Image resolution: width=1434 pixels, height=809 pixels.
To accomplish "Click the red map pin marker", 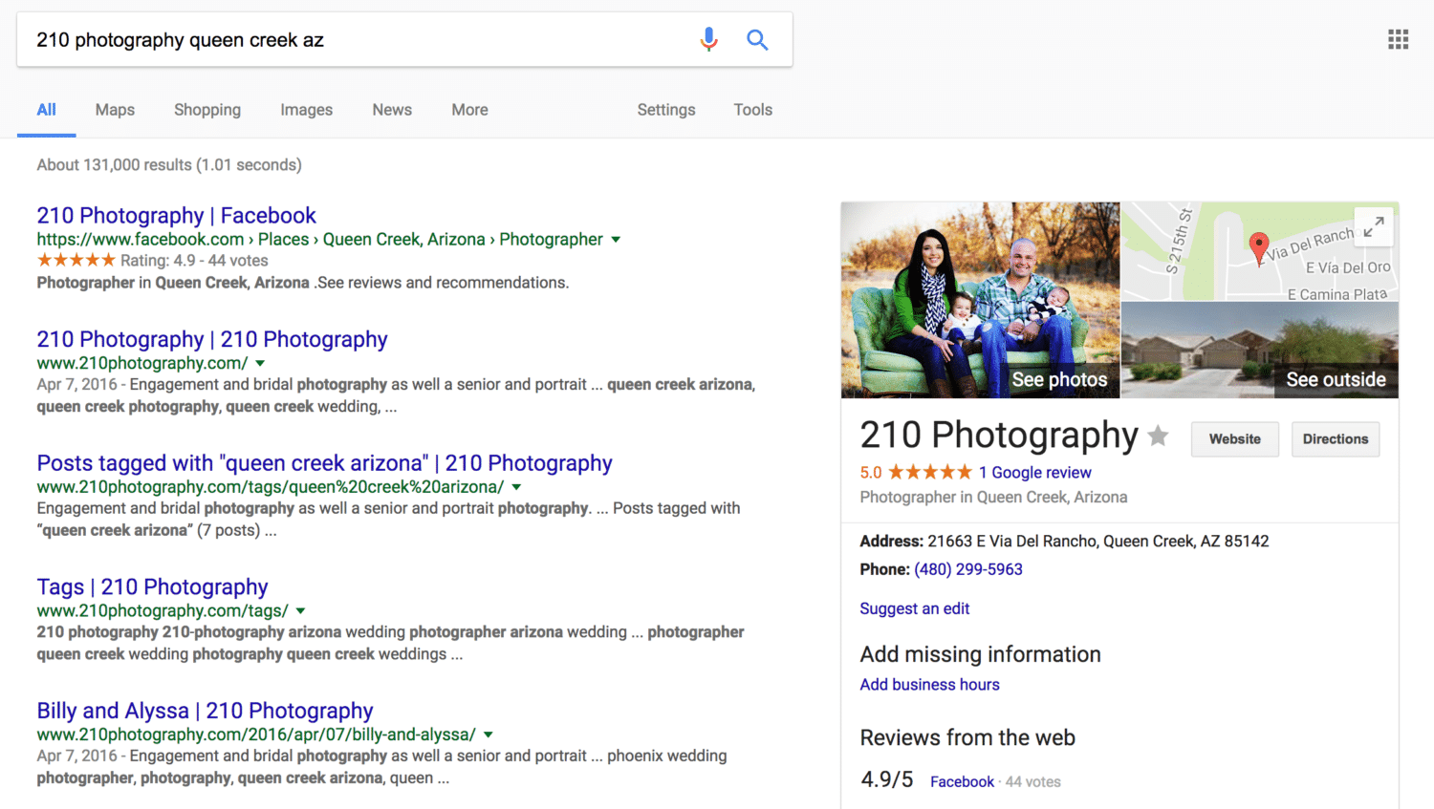I will [x=1259, y=247].
